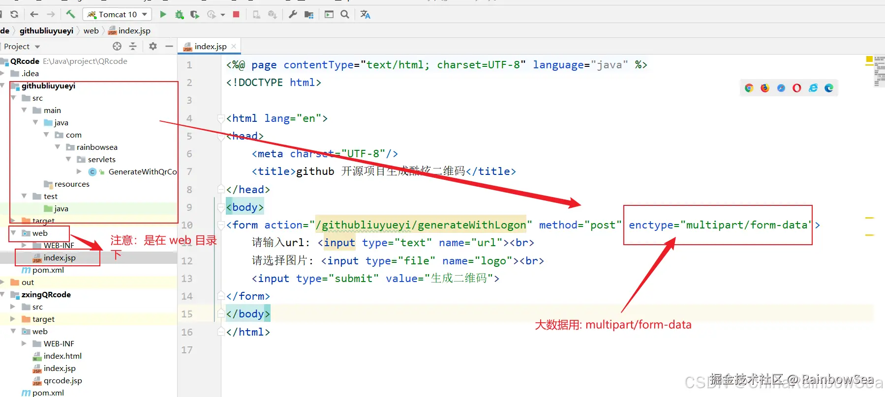This screenshot has width=885, height=397.
Task: Build project with the green hammer icon
Action: click(70, 14)
